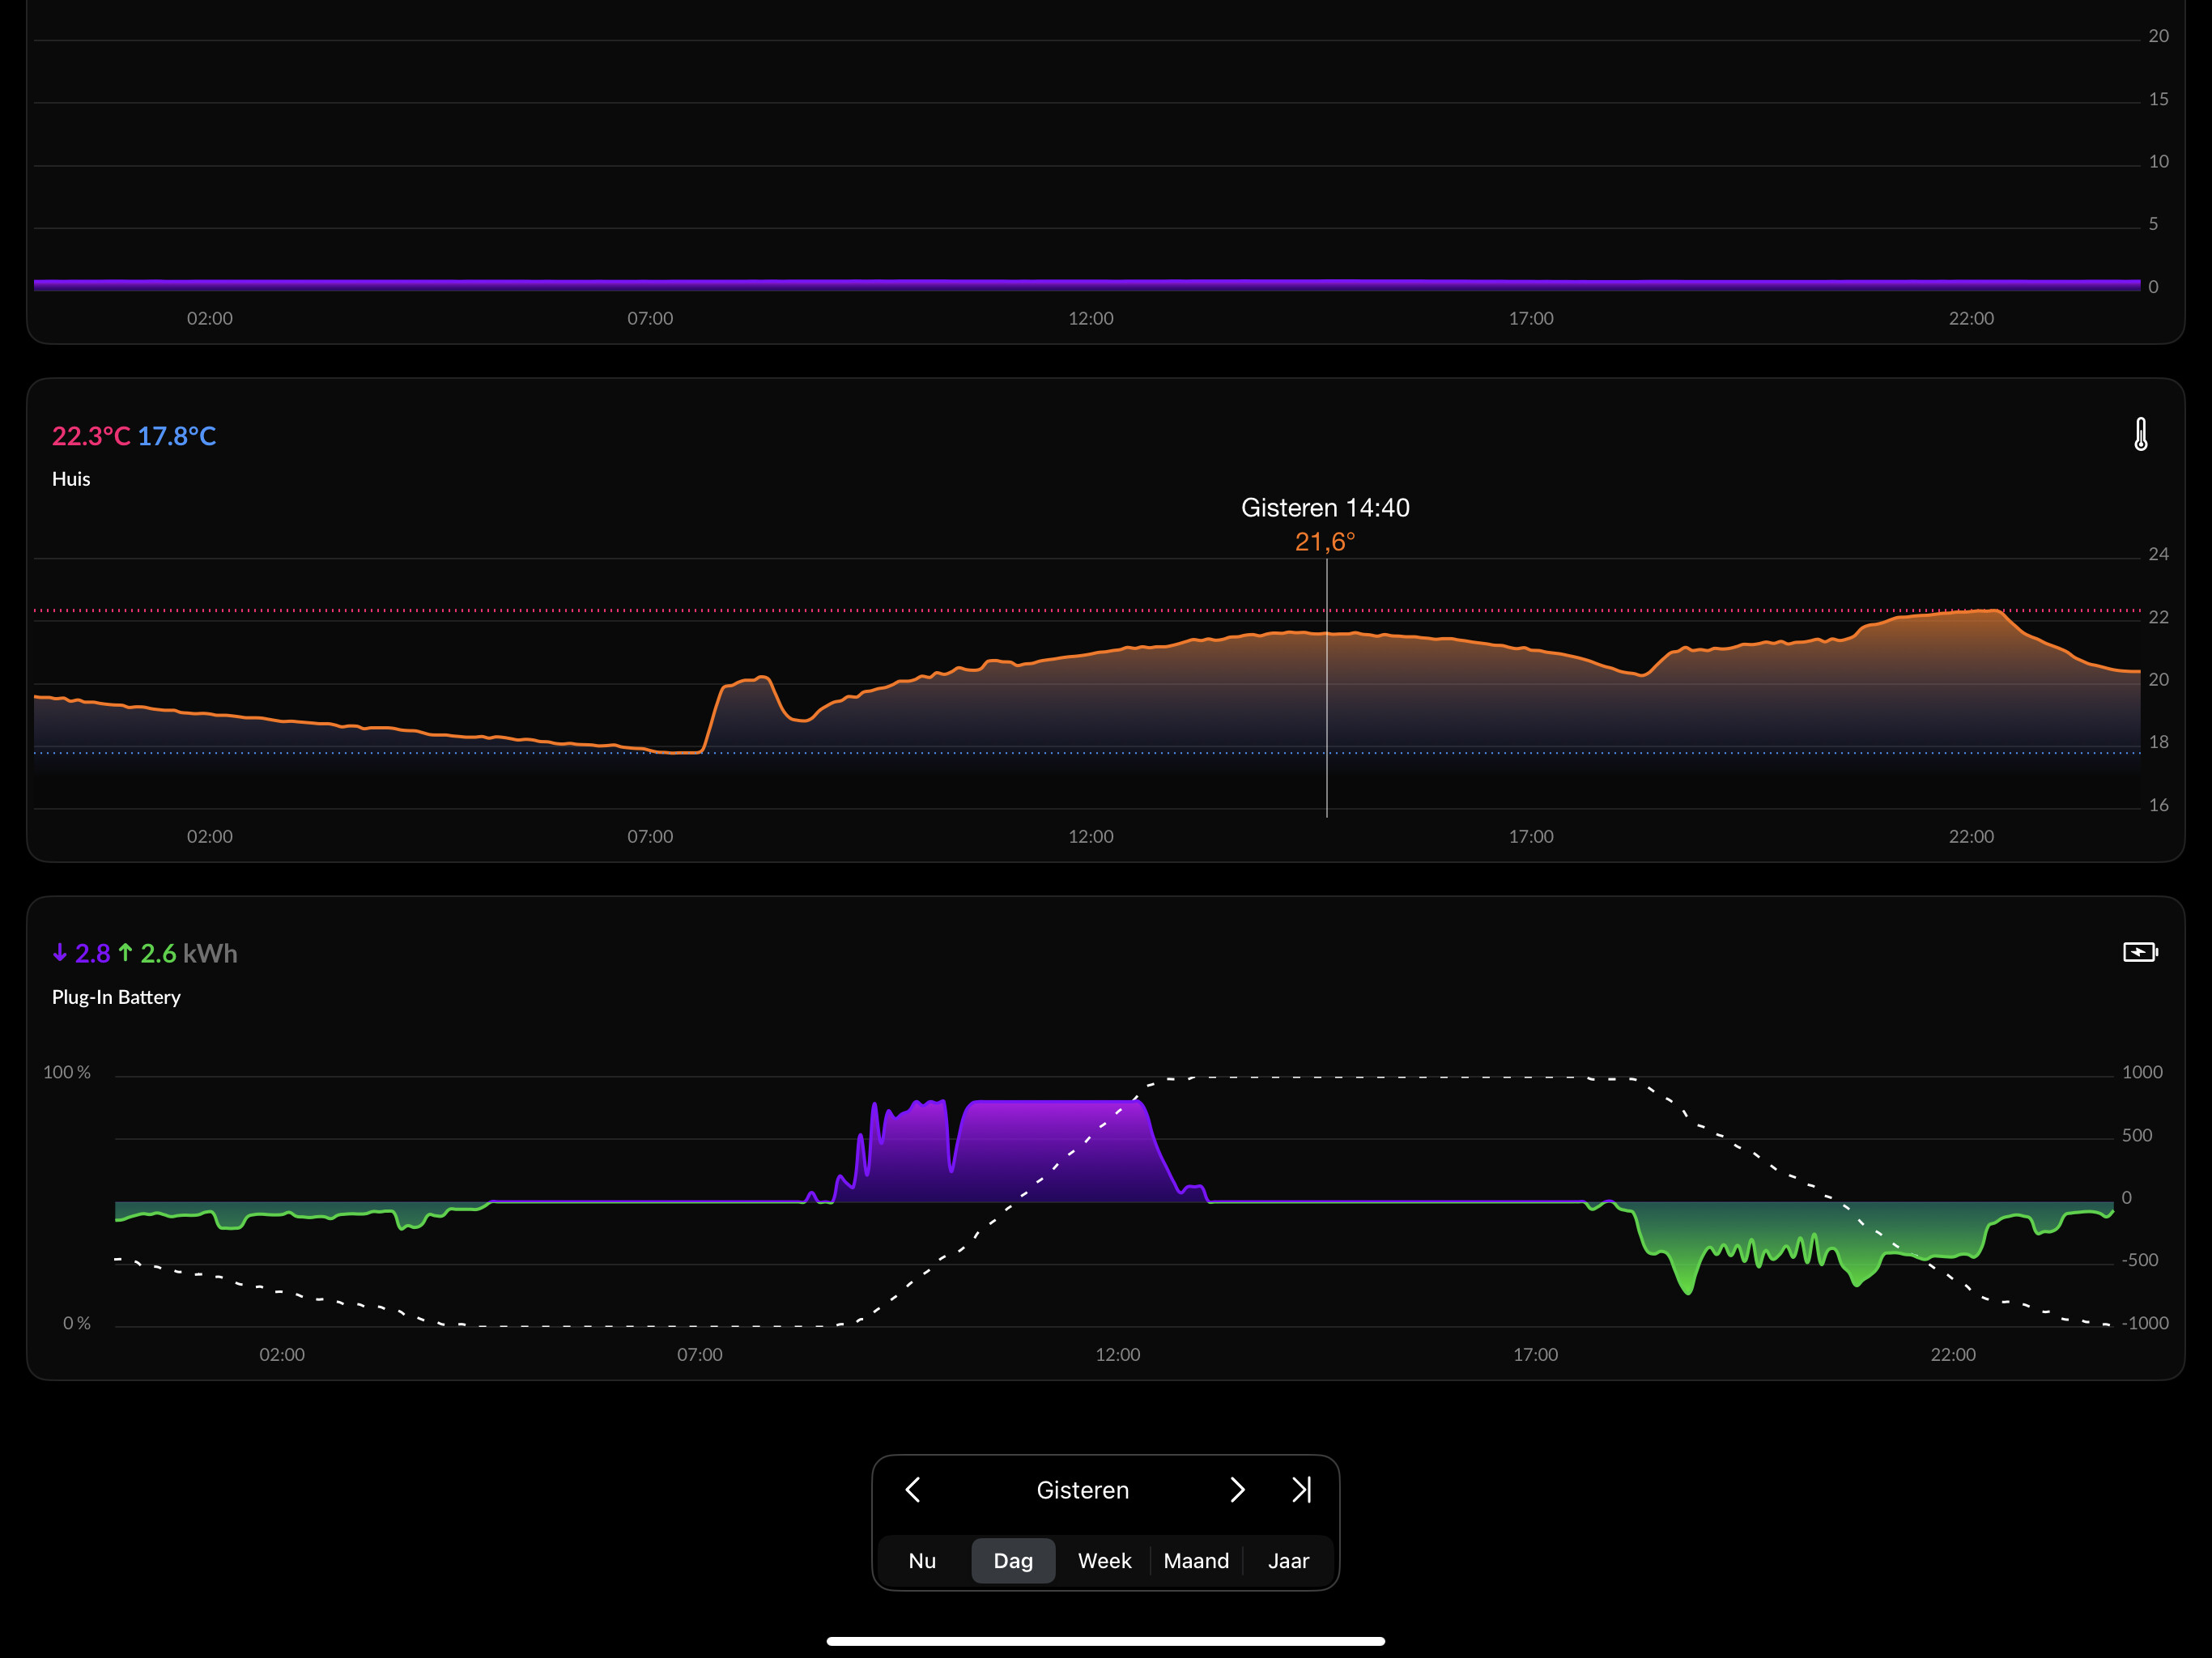
Task: Click the battery icon on Plug-In Battery card
Action: (2140, 952)
